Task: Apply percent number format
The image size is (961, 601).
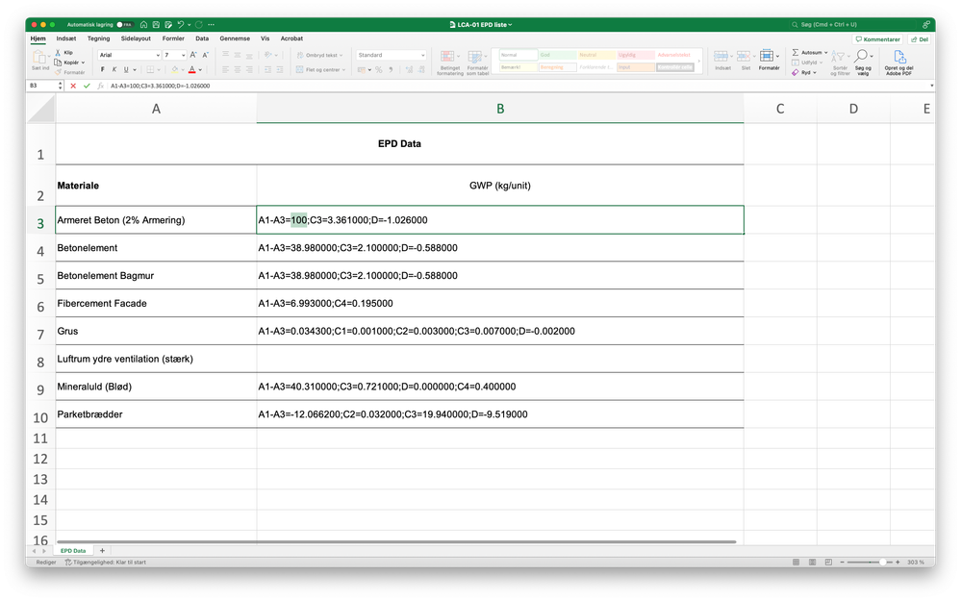Action: coord(379,70)
